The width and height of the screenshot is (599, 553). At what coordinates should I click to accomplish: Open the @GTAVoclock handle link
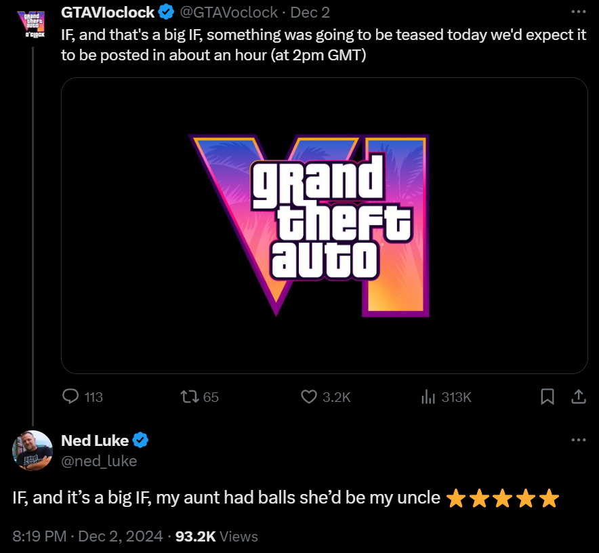click(228, 12)
